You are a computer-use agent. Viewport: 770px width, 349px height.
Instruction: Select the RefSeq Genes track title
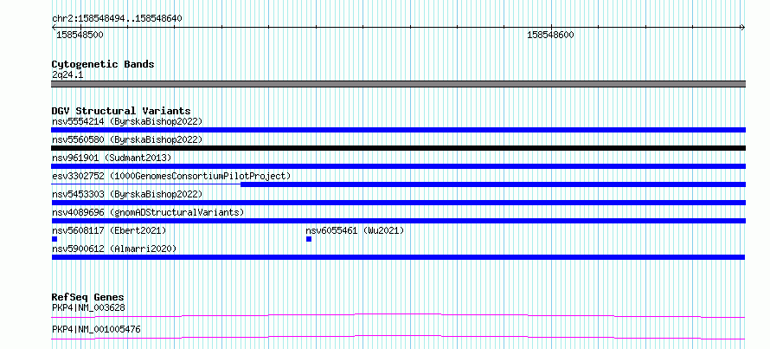click(x=88, y=297)
